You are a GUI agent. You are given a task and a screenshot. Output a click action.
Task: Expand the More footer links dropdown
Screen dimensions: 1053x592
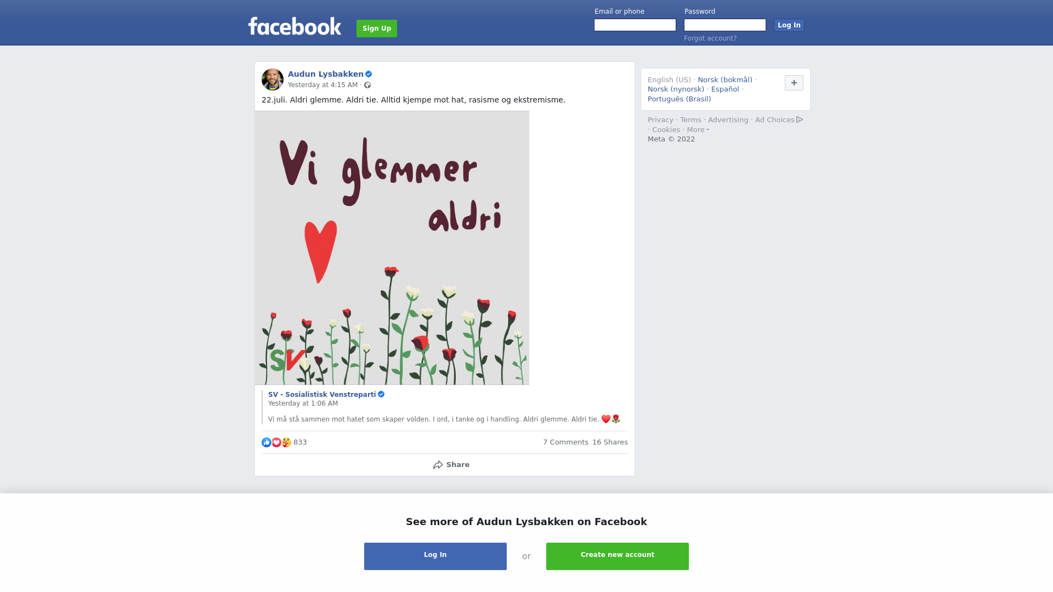pos(698,130)
